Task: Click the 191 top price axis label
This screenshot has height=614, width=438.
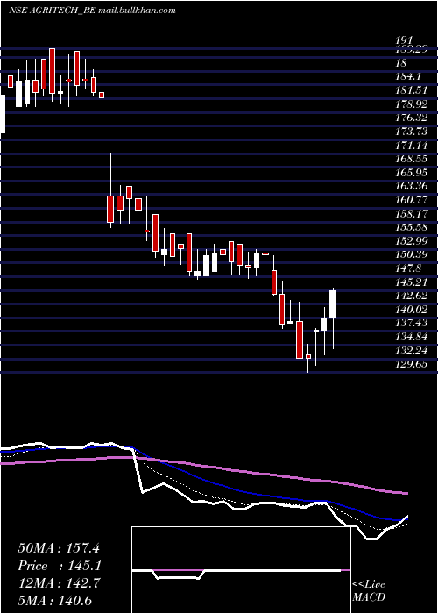Action: point(405,40)
